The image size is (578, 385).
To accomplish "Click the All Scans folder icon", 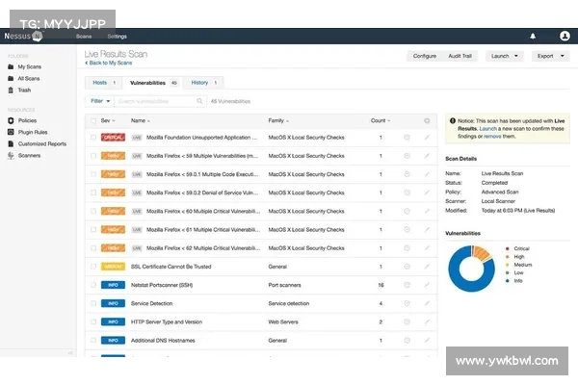I will (11, 79).
